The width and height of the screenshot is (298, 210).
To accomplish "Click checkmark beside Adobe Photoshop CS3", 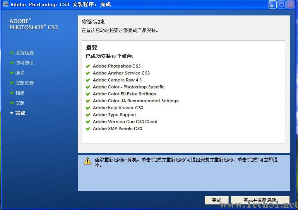I will point(88,66).
